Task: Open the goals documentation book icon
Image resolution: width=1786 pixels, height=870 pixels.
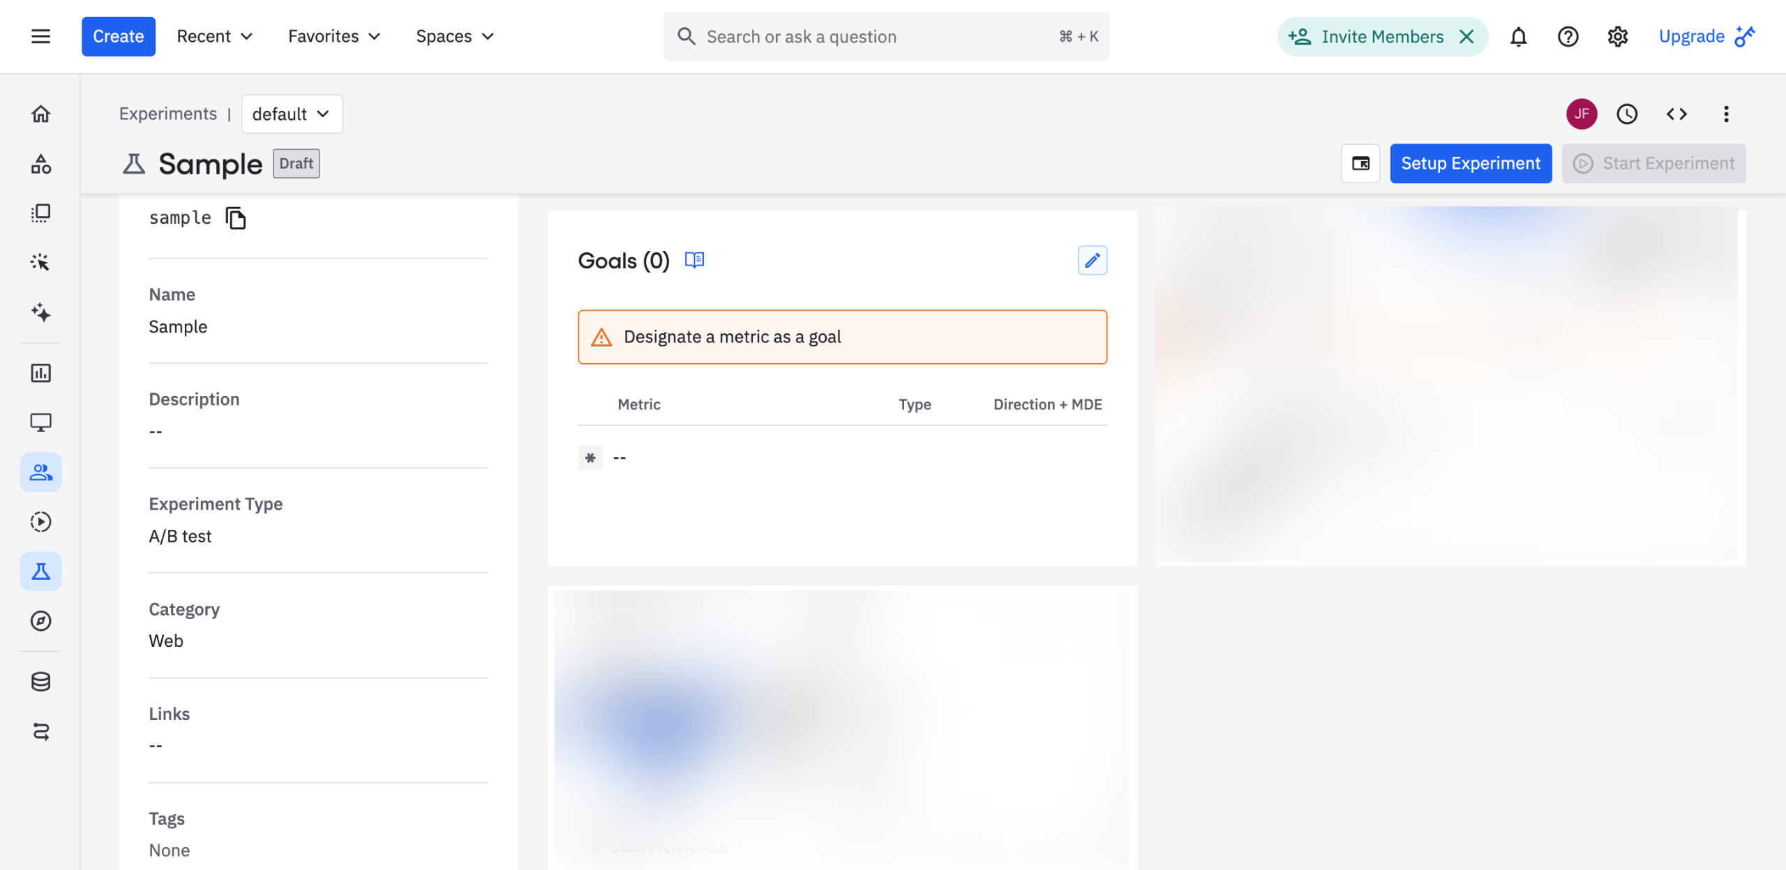Action: point(694,260)
